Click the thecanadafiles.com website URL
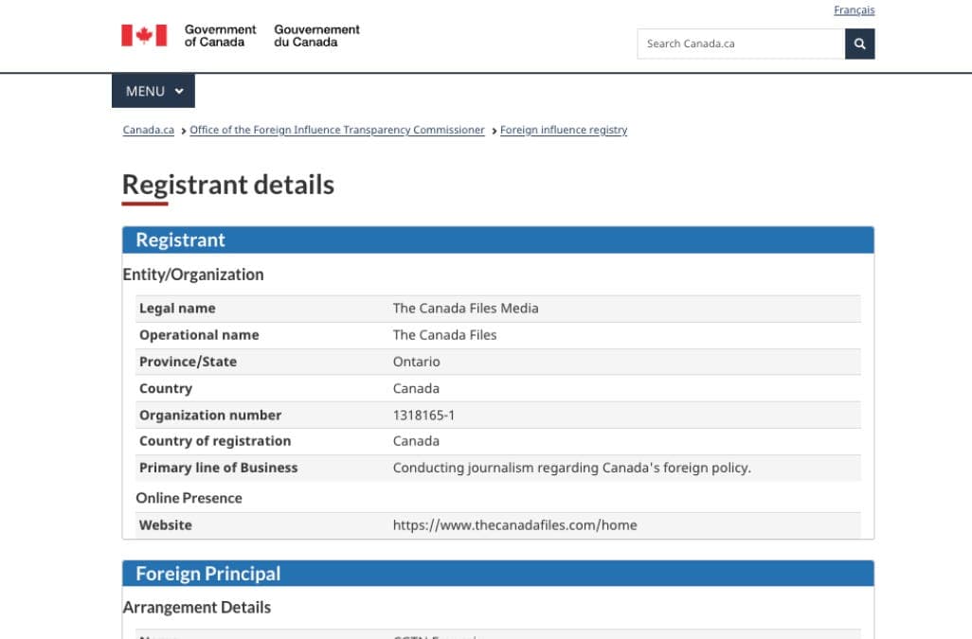 514,525
